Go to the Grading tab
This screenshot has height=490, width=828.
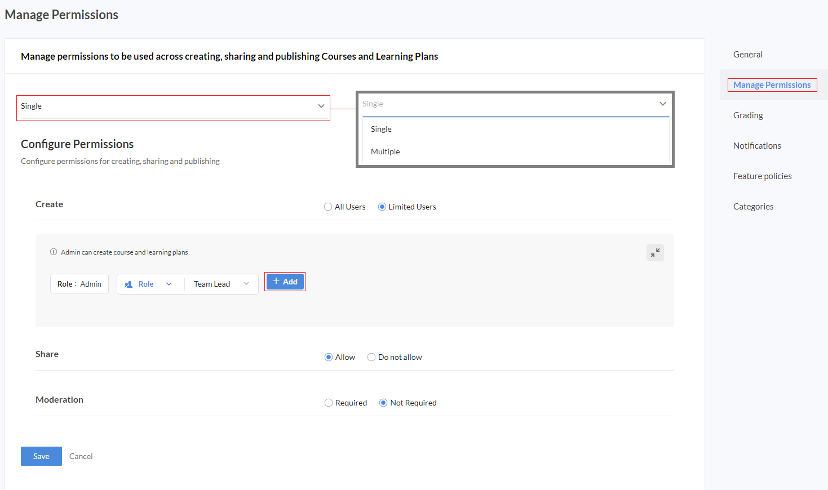[x=748, y=115]
